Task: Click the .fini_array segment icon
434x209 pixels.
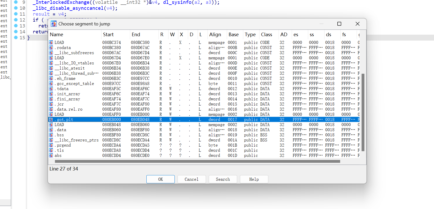Action: coord(51,99)
